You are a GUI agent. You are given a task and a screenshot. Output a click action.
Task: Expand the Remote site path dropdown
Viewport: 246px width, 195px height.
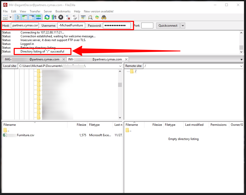pos(241,66)
